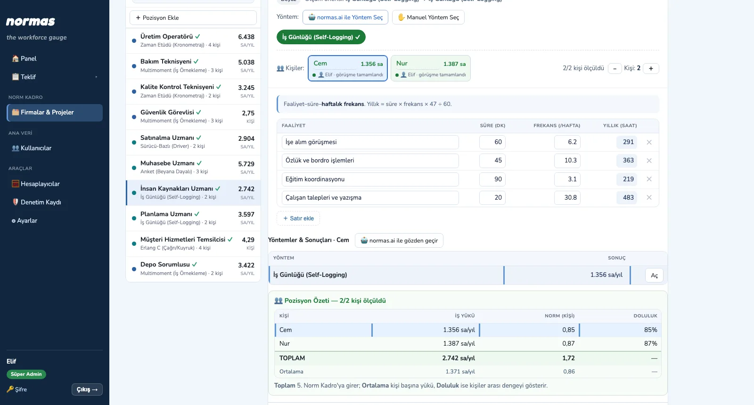Decrease Kişi count with minus button
The width and height of the screenshot is (754, 405).
coord(615,68)
